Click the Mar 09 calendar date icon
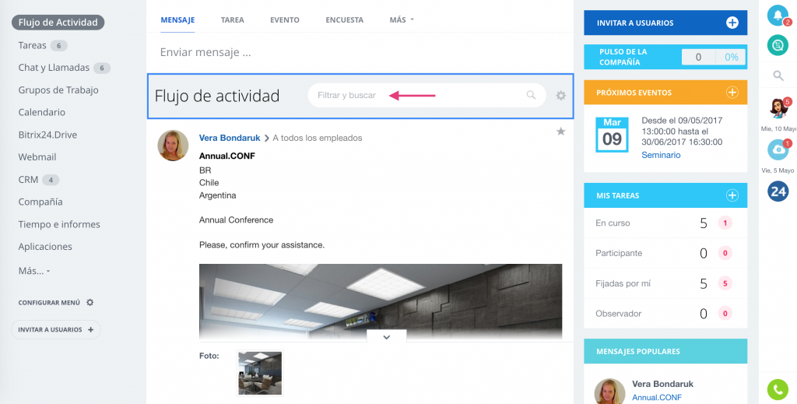 (x=612, y=135)
